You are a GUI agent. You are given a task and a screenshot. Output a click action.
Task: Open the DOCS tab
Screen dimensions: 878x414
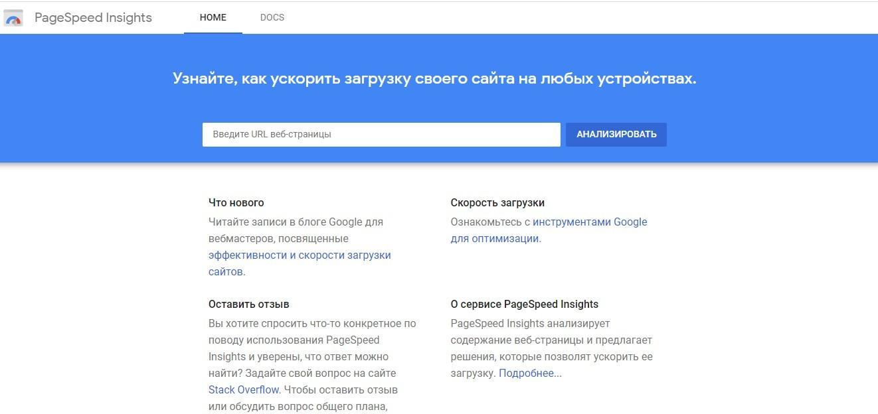coord(272,18)
